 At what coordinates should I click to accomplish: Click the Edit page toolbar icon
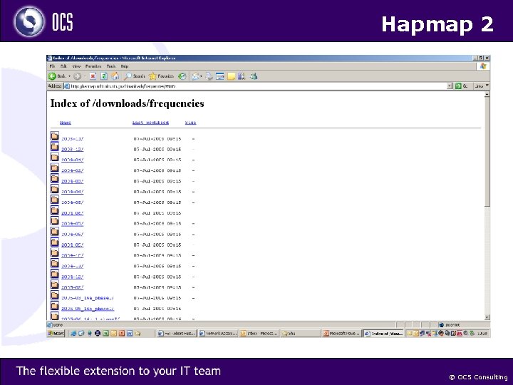[220, 76]
